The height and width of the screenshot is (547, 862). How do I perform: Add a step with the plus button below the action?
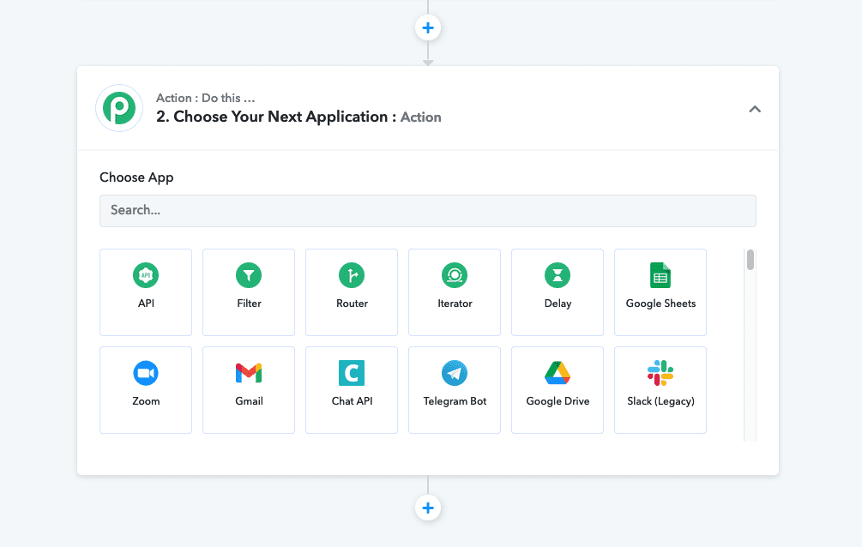pyautogui.click(x=428, y=508)
